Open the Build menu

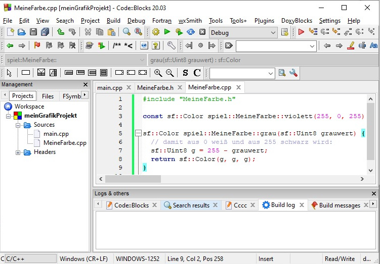click(x=113, y=21)
